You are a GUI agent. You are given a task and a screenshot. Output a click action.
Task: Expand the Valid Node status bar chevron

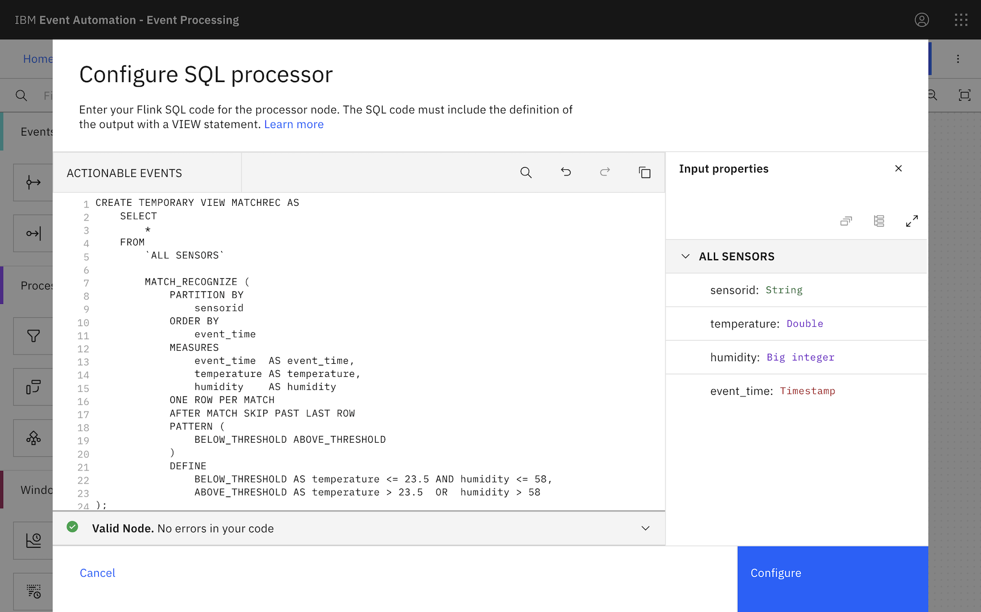[x=645, y=528]
